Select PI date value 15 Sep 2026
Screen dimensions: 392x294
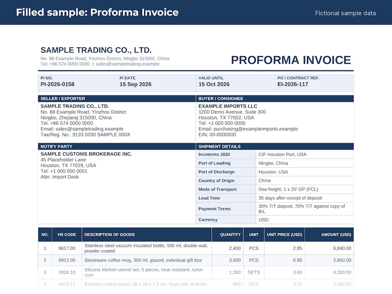pos(135,84)
